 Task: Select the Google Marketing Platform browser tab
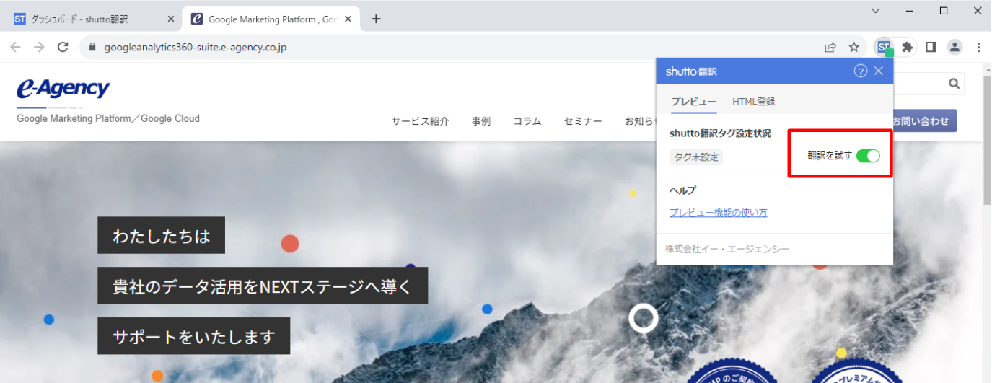271,19
